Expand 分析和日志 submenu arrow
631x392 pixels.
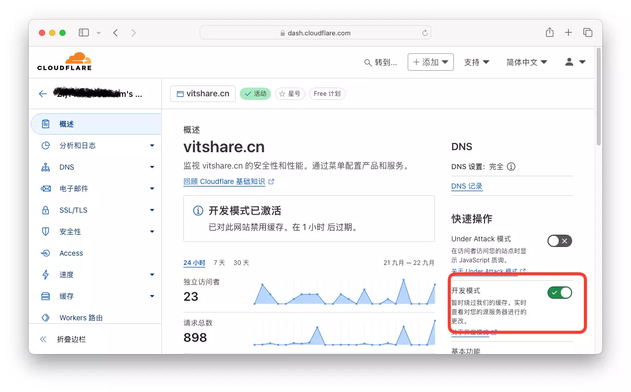152,146
